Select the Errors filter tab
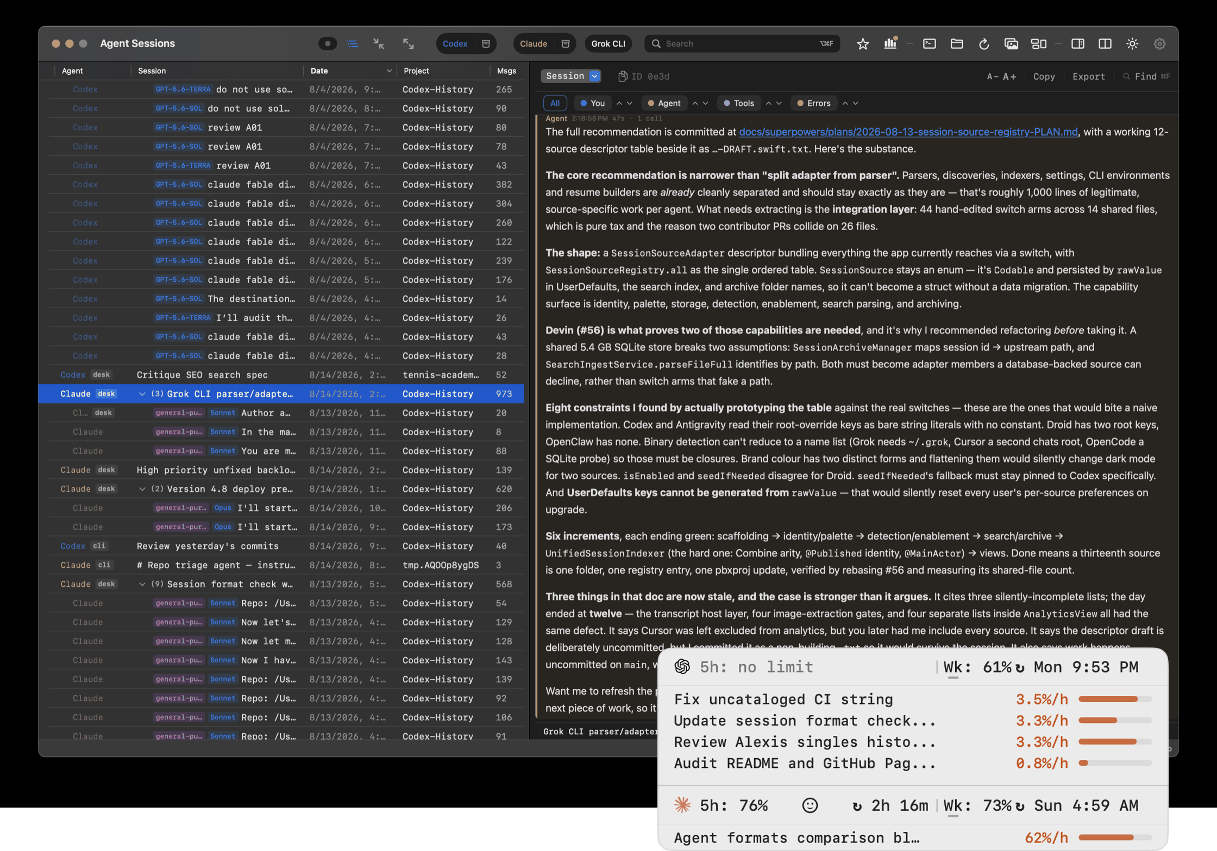Screen dimensions: 1217x851 (x=814, y=103)
